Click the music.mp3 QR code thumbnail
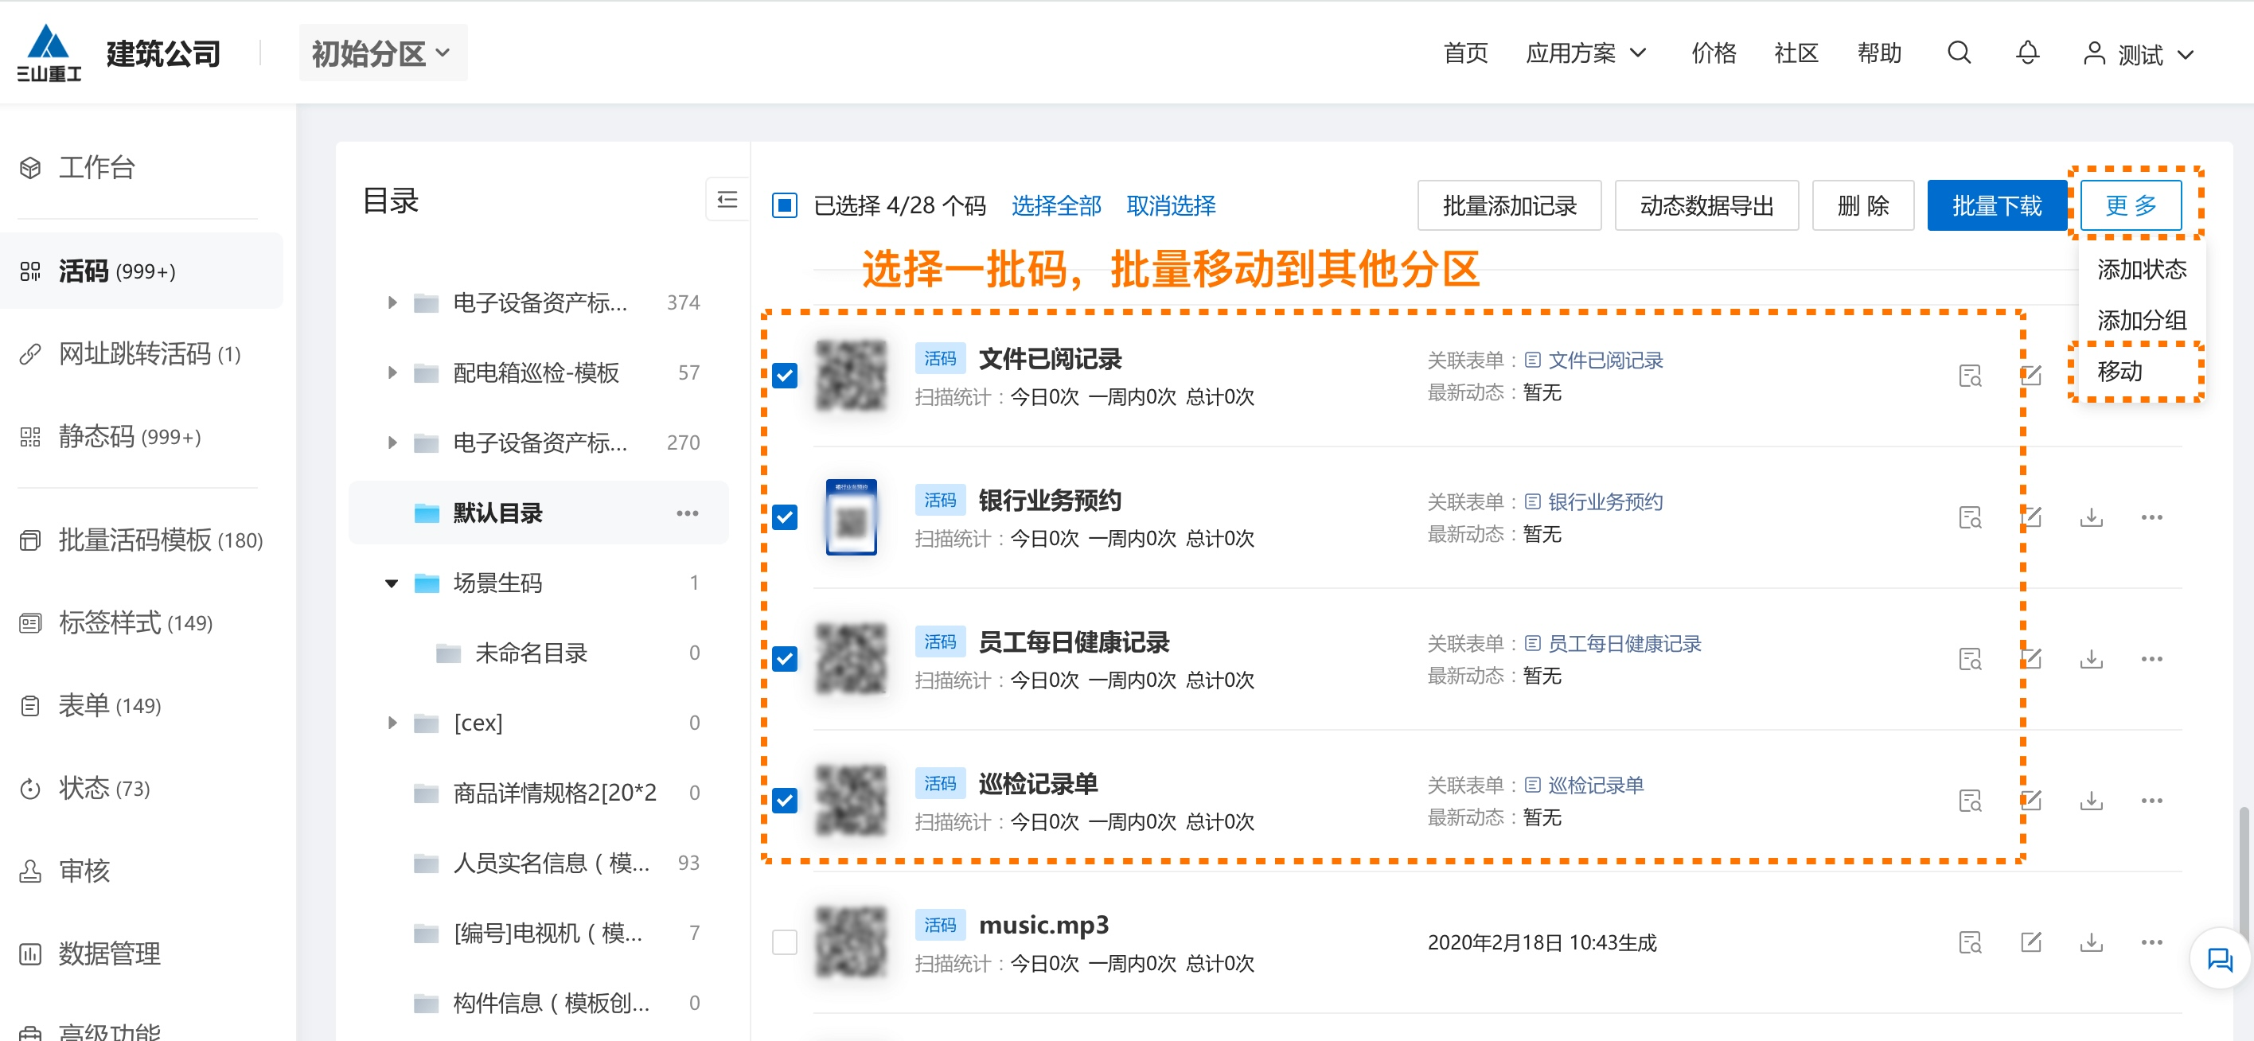Screen dimensions: 2254x1041 pyautogui.click(x=851, y=942)
